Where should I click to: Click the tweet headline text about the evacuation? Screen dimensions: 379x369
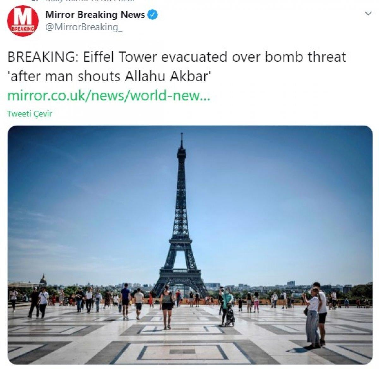(177, 67)
